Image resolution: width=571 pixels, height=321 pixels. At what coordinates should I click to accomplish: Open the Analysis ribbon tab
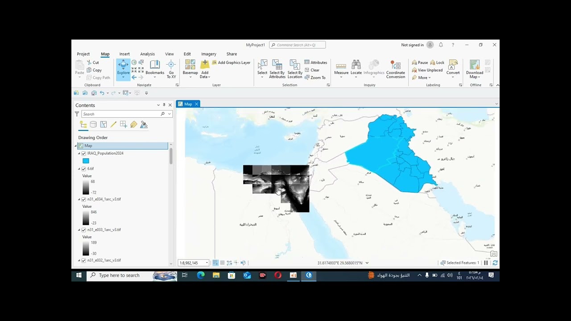(147, 54)
